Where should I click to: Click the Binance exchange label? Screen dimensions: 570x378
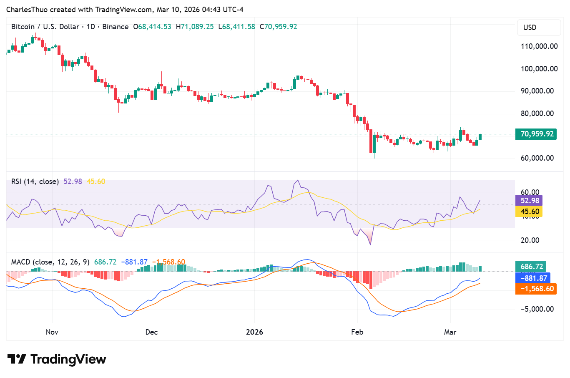click(116, 27)
